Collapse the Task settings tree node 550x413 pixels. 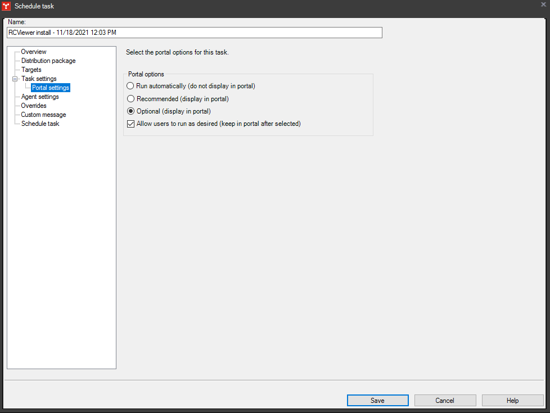pyautogui.click(x=15, y=78)
